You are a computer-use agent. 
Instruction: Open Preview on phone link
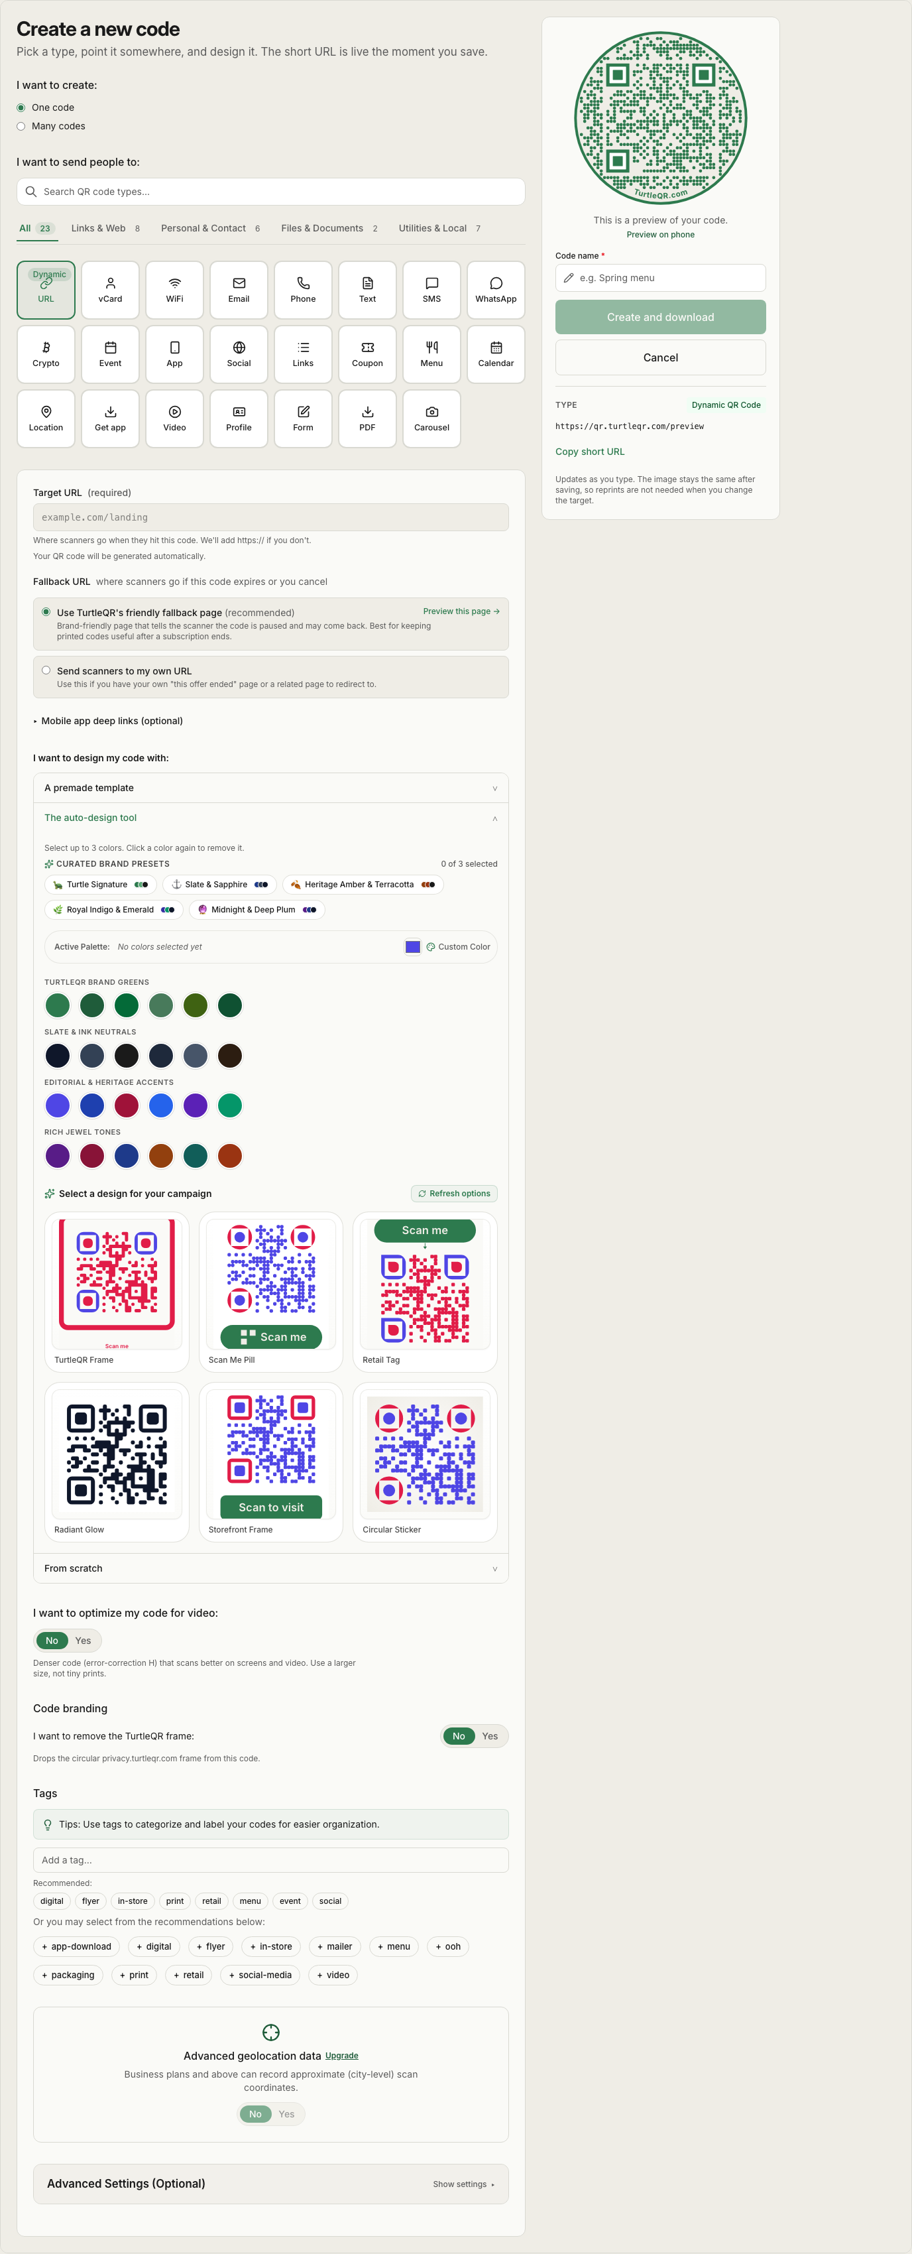660,235
